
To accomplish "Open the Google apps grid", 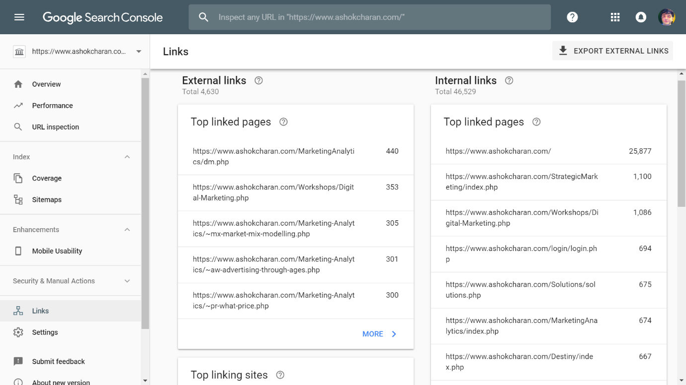I will [x=615, y=17].
